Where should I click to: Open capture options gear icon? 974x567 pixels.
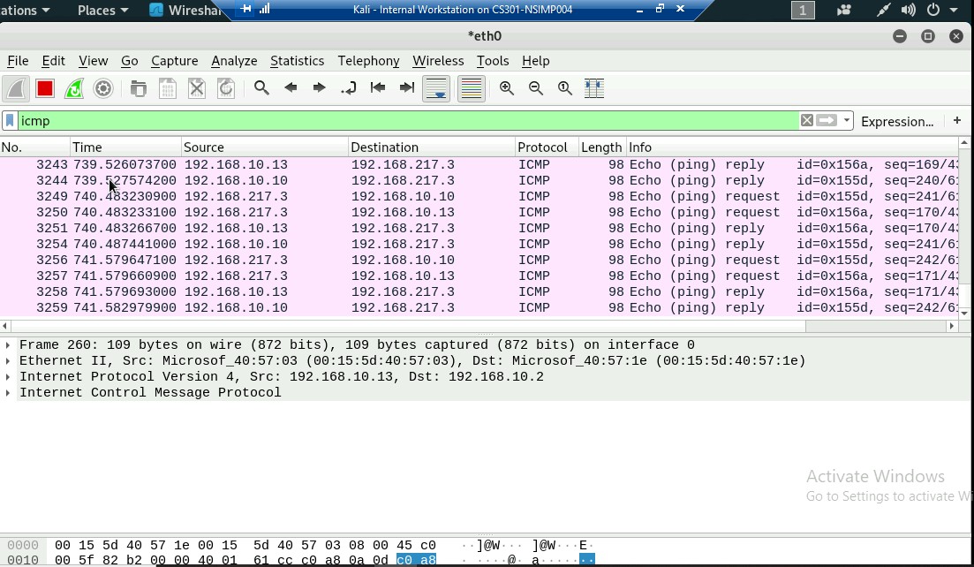103,88
